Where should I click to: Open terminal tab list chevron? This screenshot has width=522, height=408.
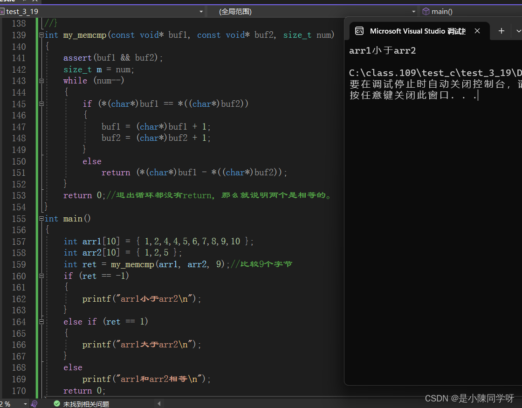click(518, 31)
